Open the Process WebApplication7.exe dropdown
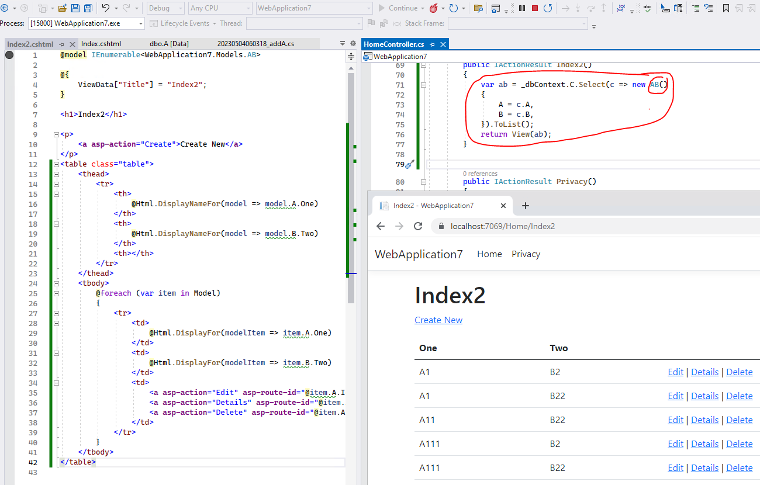 [86, 23]
